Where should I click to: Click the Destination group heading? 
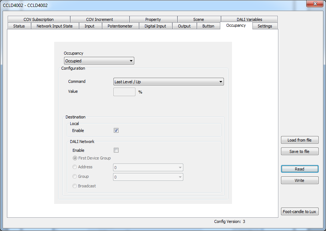(x=75, y=117)
